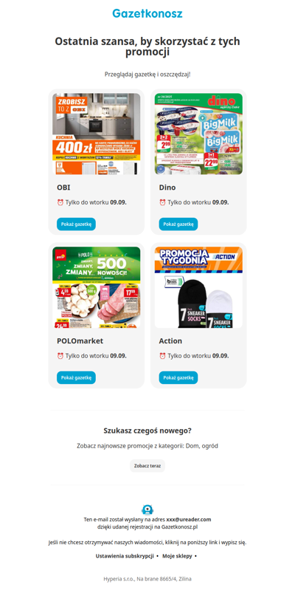
Task: Click the xxx@ureader.com email address
Action: click(189, 520)
